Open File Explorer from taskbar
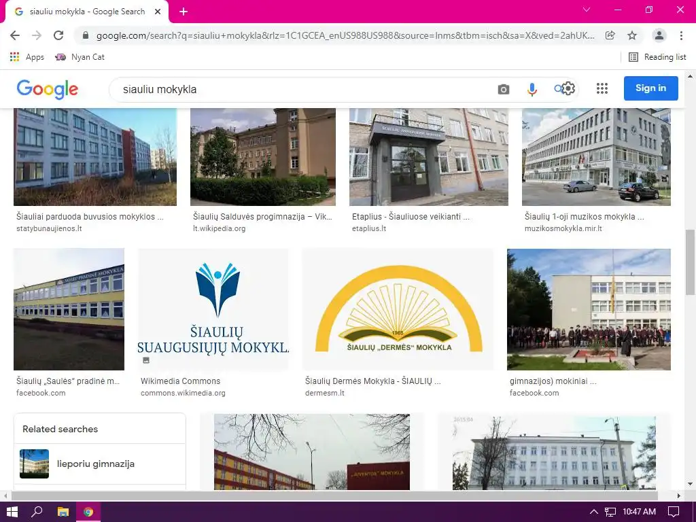Image resolution: width=696 pixels, height=522 pixels. click(x=63, y=512)
